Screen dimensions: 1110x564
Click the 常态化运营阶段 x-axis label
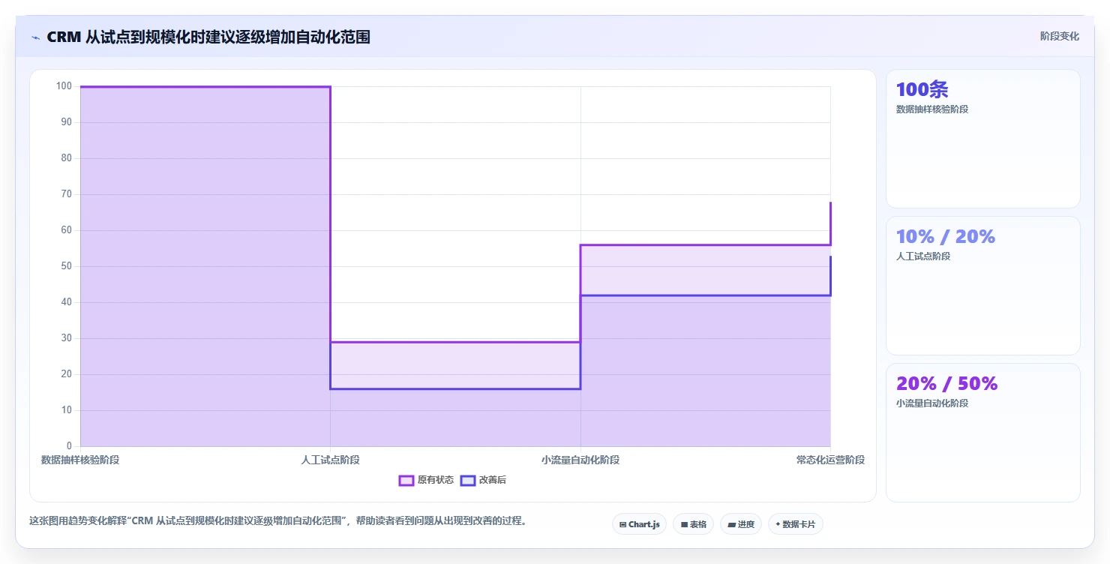click(x=830, y=460)
